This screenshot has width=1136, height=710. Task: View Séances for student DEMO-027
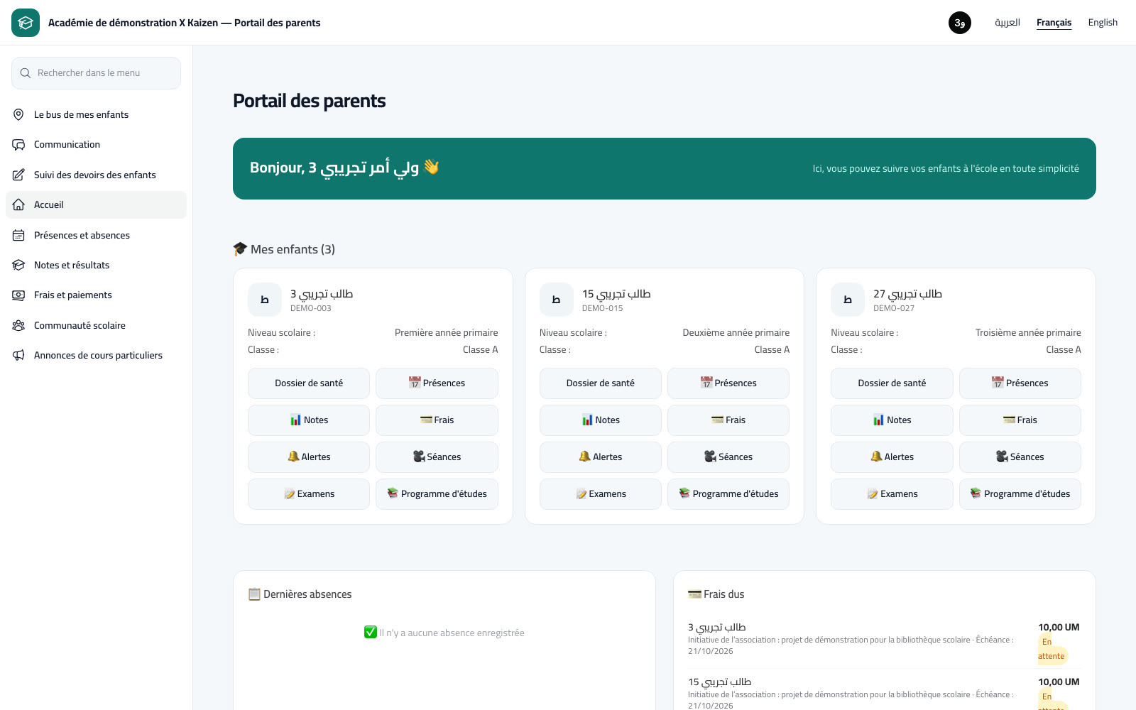[1020, 457]
